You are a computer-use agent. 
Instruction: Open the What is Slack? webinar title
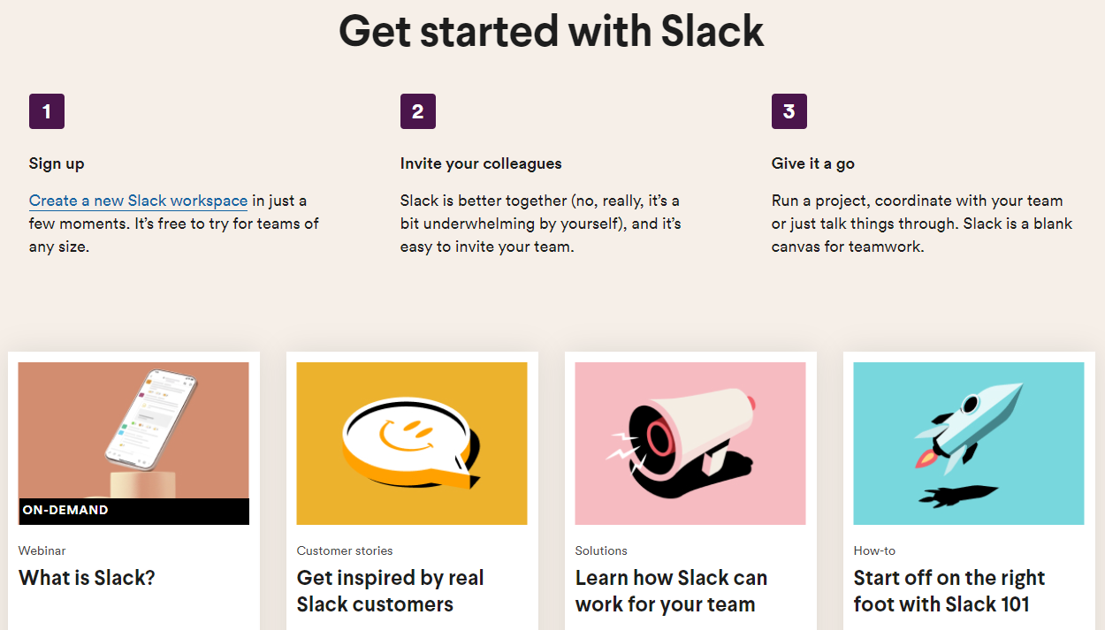pyautogui.click(x=87, y=578)
